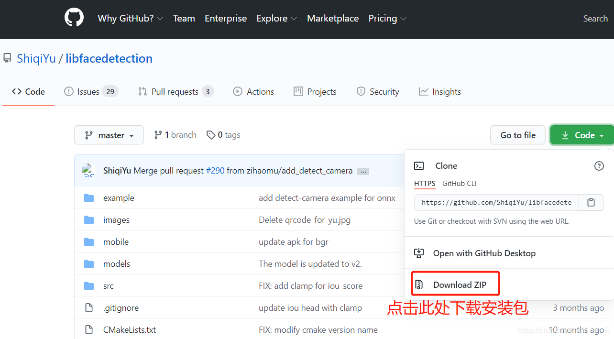Click the src folder icon
Viewport: 614px width, 339px height.
pyautogui.click(x=89, y=286)
